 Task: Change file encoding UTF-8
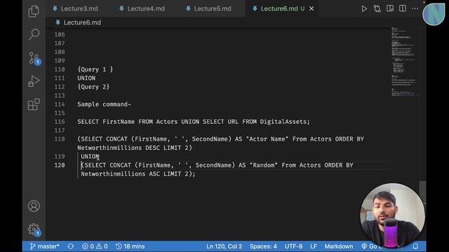293,246
